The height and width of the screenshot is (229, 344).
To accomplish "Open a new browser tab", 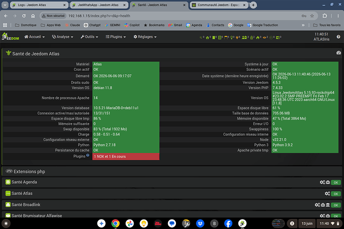I will coord(253,5).
